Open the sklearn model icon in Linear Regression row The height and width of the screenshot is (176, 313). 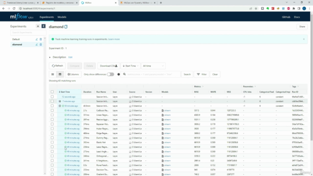pyautogui.click(x=163, y=115)
